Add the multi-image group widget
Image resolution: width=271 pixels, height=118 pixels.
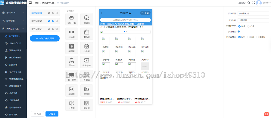pos(87,76)
